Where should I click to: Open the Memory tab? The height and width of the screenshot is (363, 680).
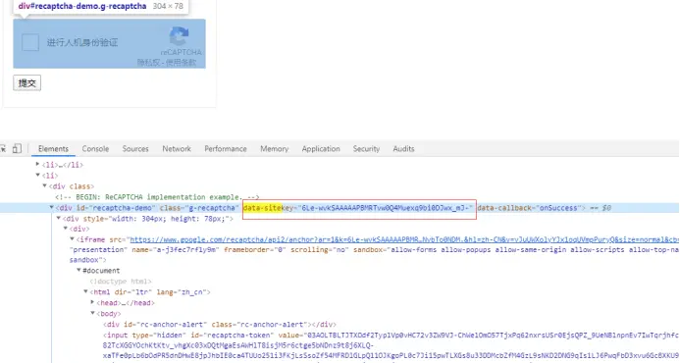coord(274,149)
